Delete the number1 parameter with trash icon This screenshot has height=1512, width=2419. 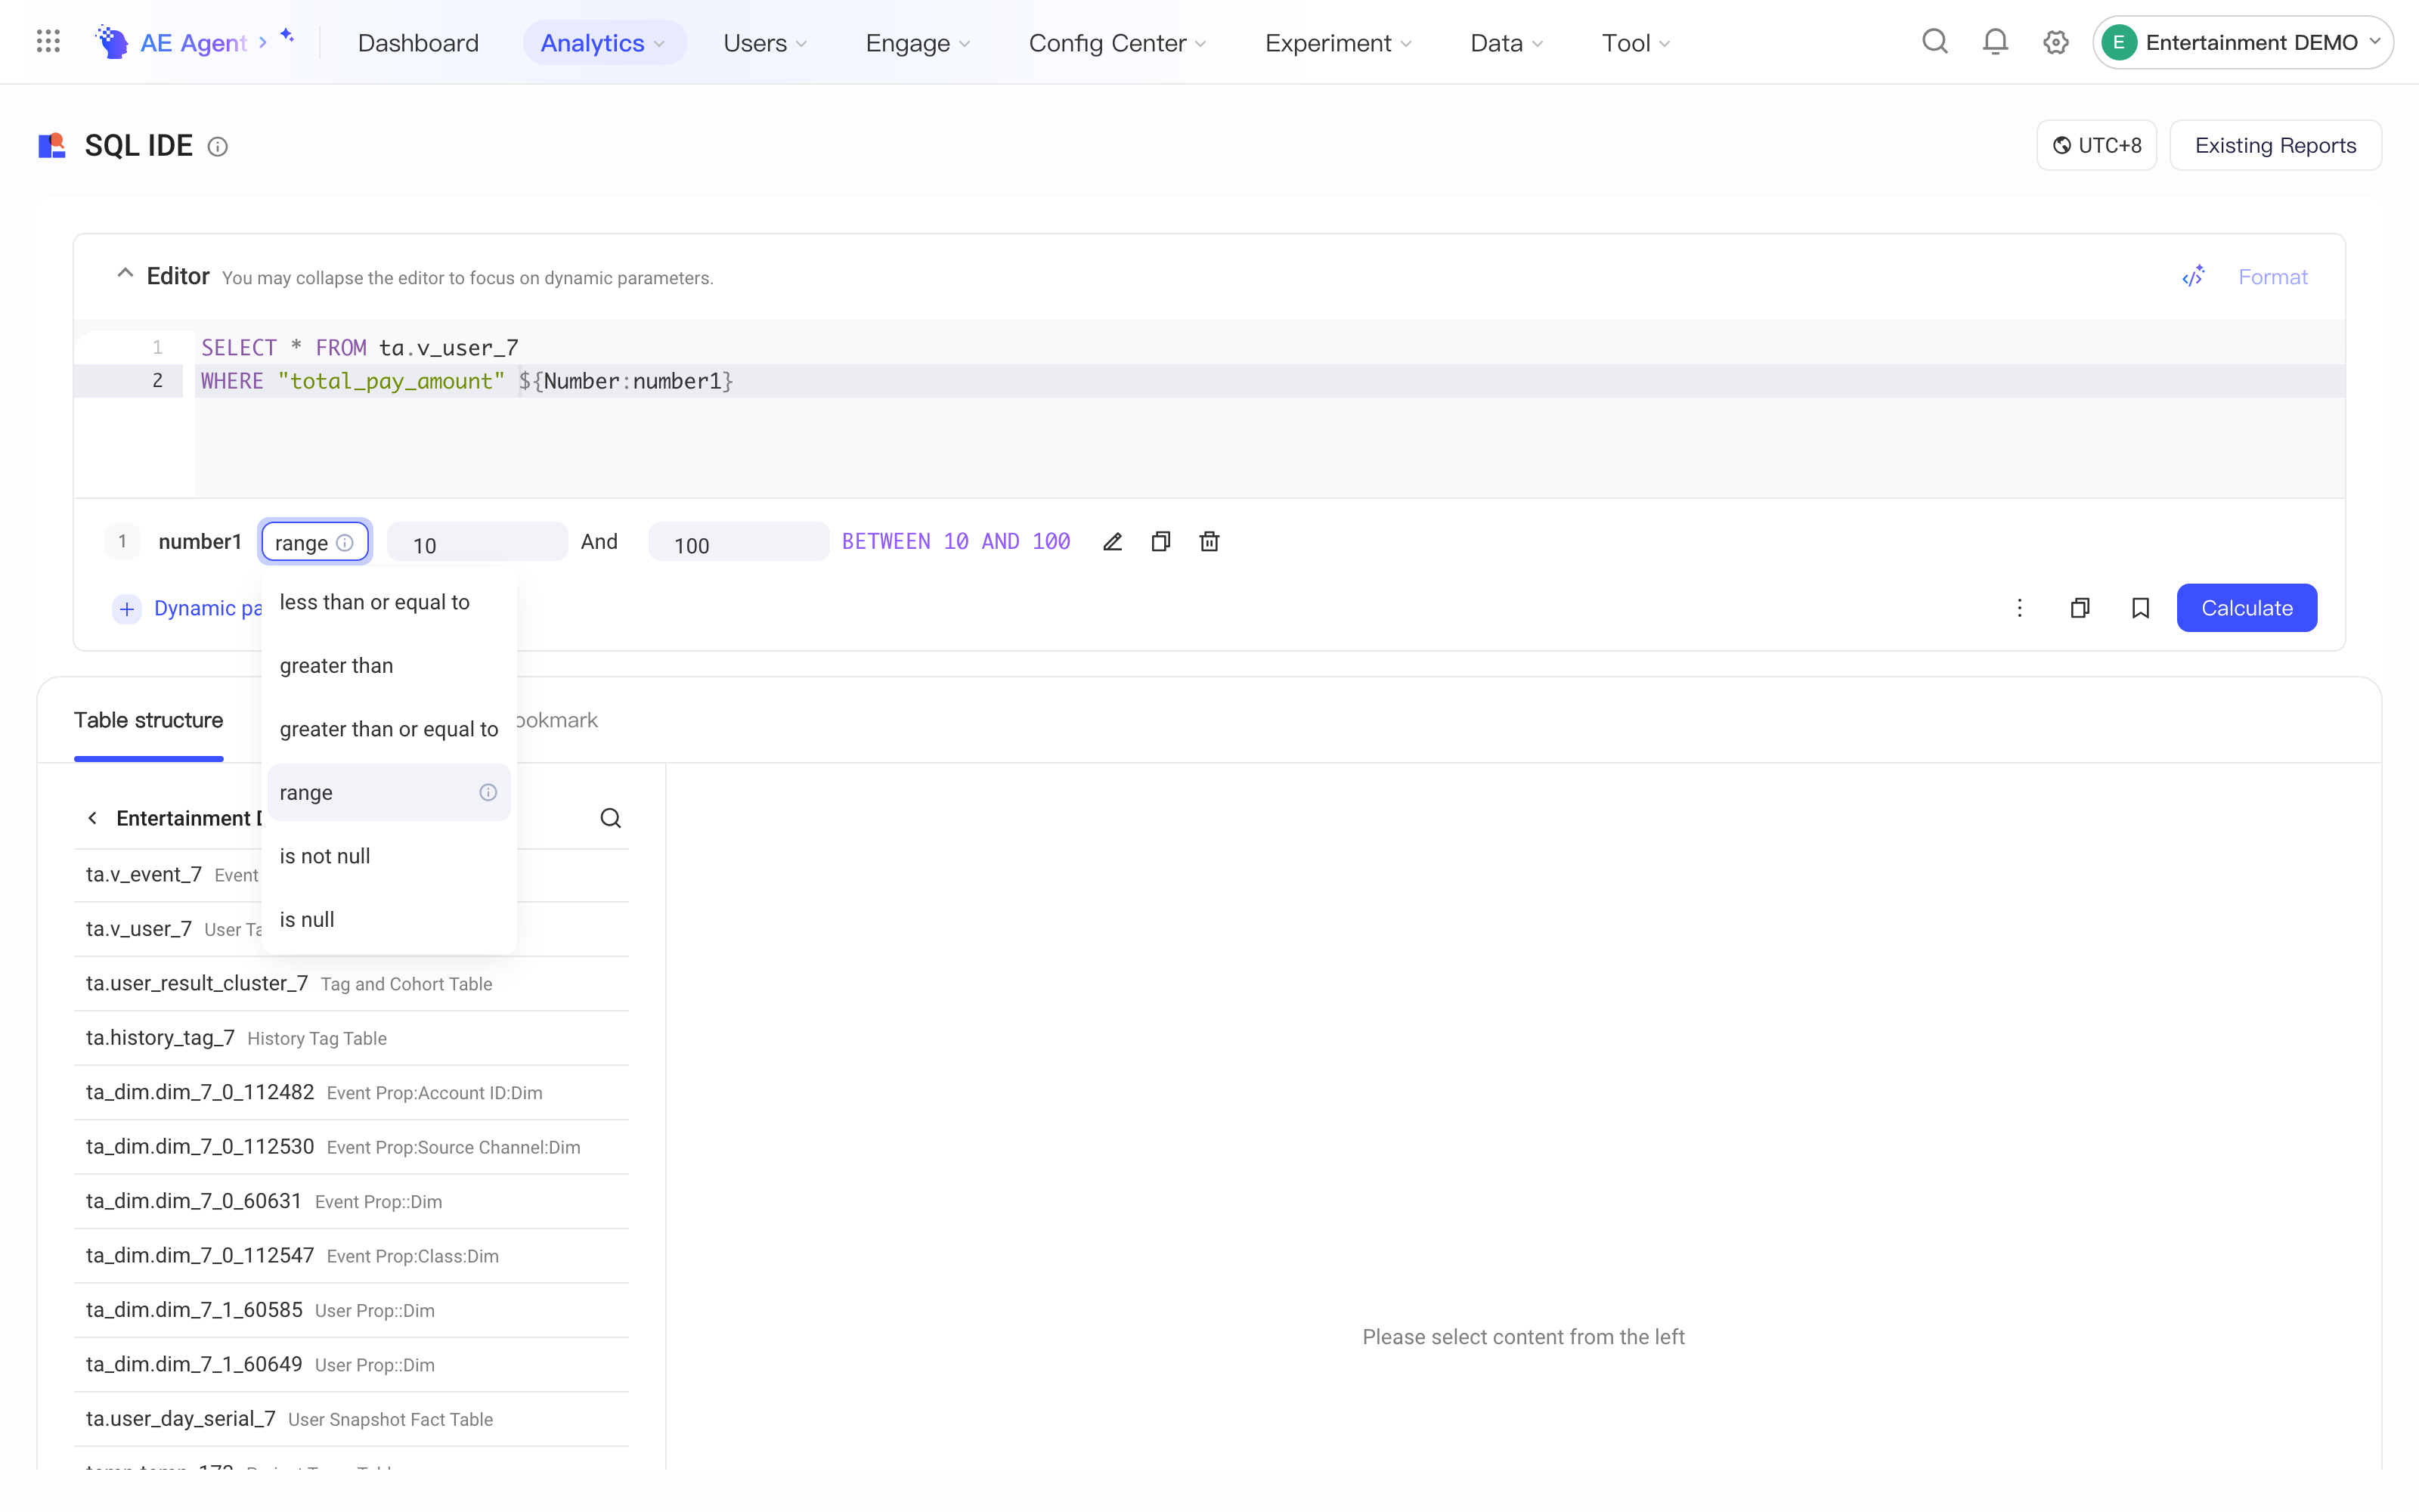(1209, 542)
